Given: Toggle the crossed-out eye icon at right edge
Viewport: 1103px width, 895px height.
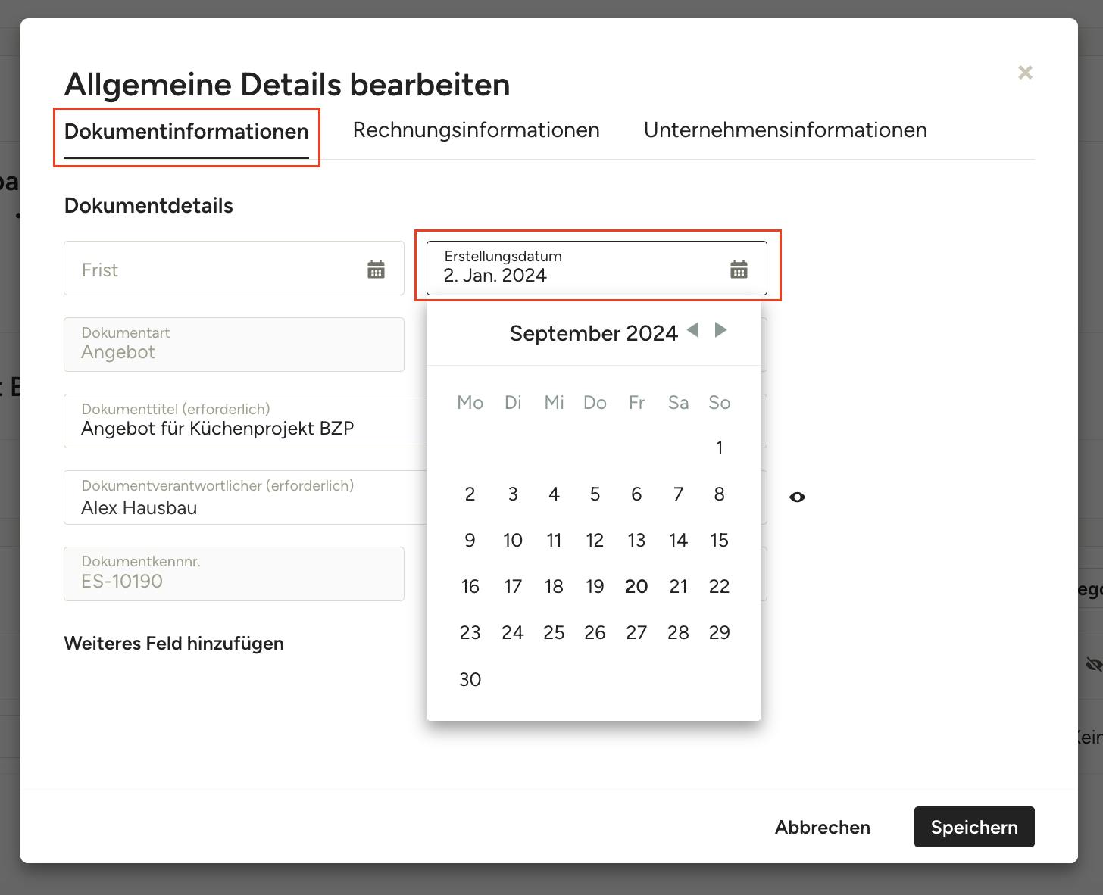Looking at the screenshot, I should pyautogui.click(x=1093, y=665).
